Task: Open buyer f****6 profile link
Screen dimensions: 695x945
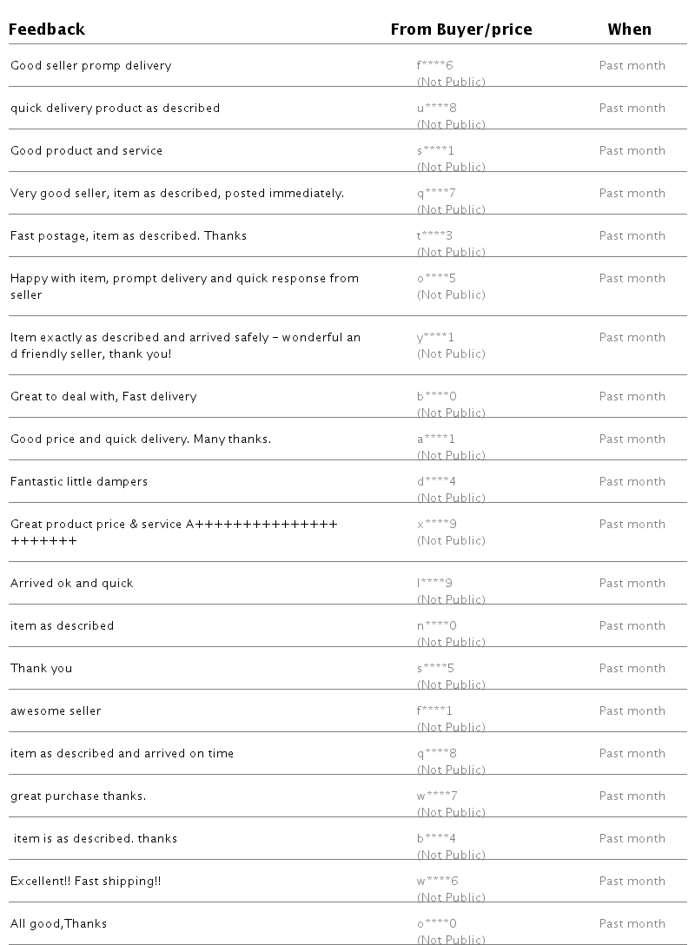Action: tap(435, 66)
